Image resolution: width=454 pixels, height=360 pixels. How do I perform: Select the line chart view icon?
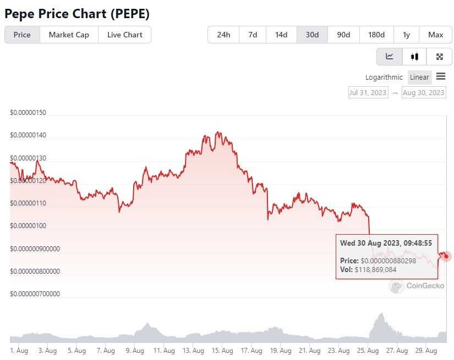(389, 56)
